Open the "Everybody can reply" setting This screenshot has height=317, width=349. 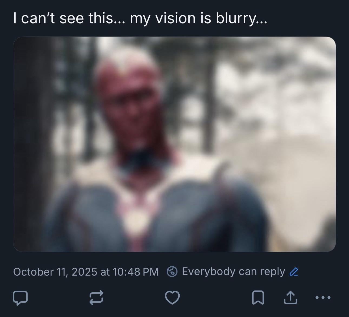pyautogui.click(x=233, y=272)
